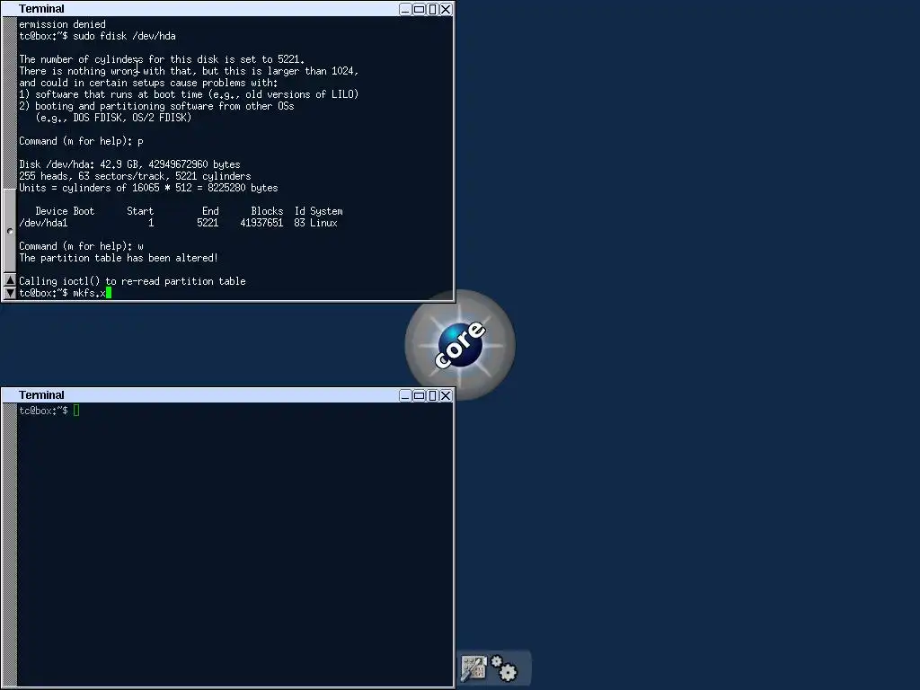920x690 pixels.
Task: Maximize the bottom Terminal window horizontally
Action: (419, 395)
